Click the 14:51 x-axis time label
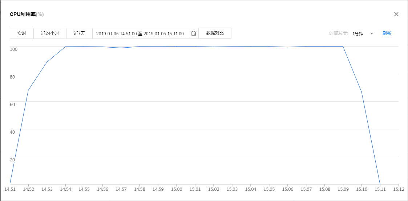Image resolution: width=408 pixels, height=201 pixels. coord(10,189)
